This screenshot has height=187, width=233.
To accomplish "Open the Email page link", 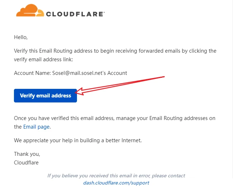I will click(36, 127).
